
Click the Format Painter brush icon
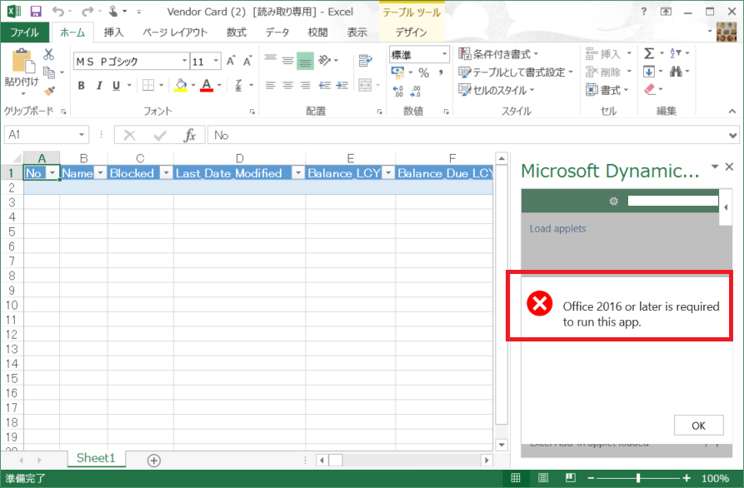49,90
